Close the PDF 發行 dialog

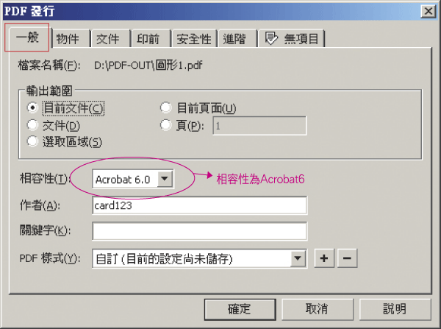(x=428, y=11)
